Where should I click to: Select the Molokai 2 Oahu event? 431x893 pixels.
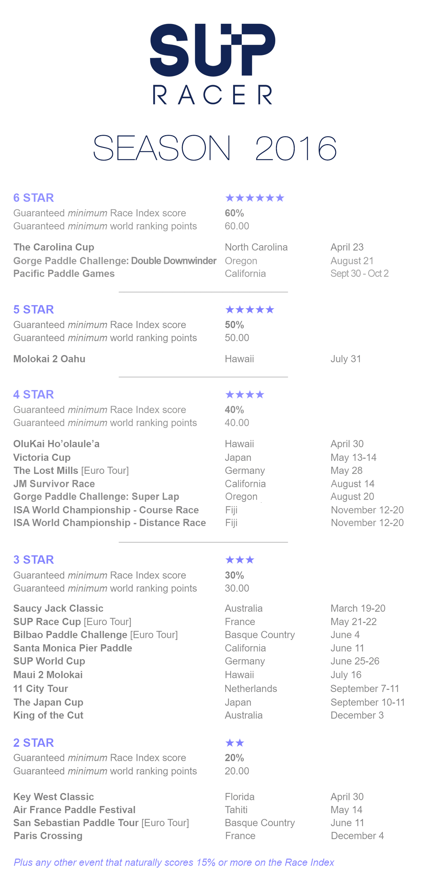(x=49, y=359)
